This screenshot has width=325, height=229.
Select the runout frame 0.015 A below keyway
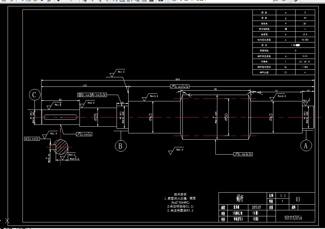(x=84, y=134)
